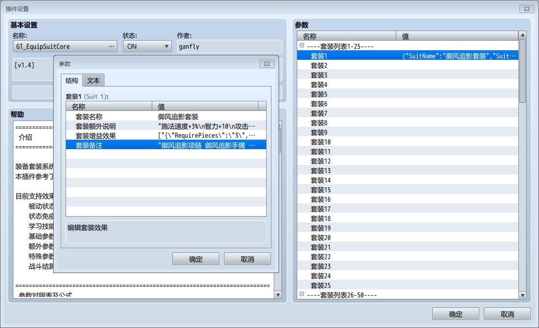Select 套装23 in the parameter list
The image size is (539, 328).
point(408,266)
